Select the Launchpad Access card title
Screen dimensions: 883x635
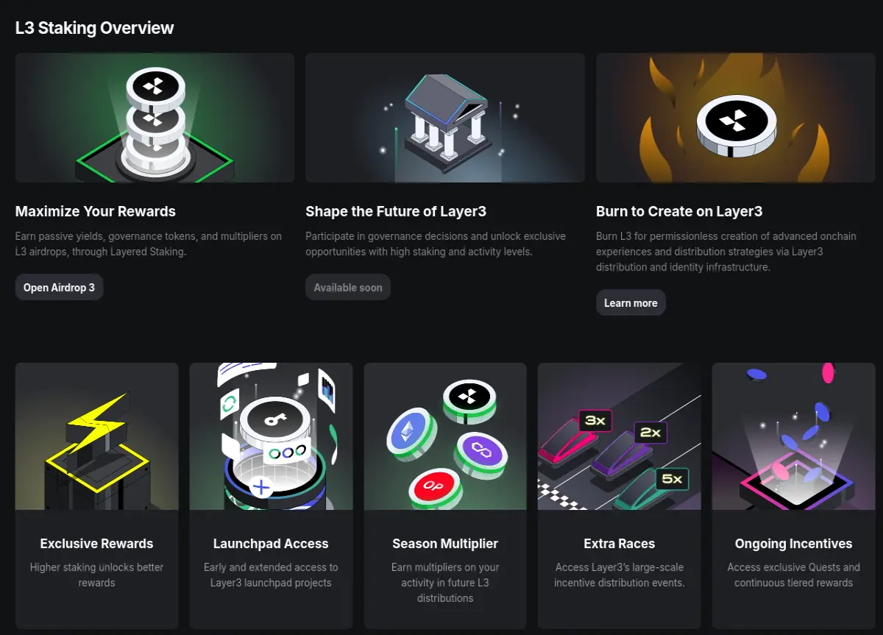pos(271,544)
